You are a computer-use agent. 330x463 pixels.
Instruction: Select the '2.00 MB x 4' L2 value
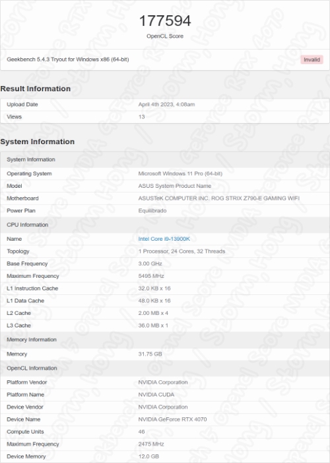pyautogui.click(x=153, y=314)
